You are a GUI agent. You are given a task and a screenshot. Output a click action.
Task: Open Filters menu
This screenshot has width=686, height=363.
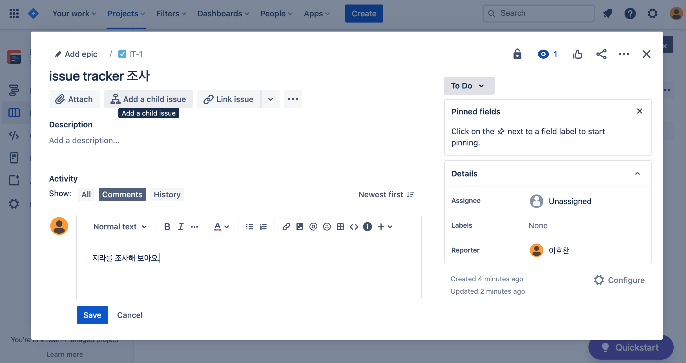point(171,14)
